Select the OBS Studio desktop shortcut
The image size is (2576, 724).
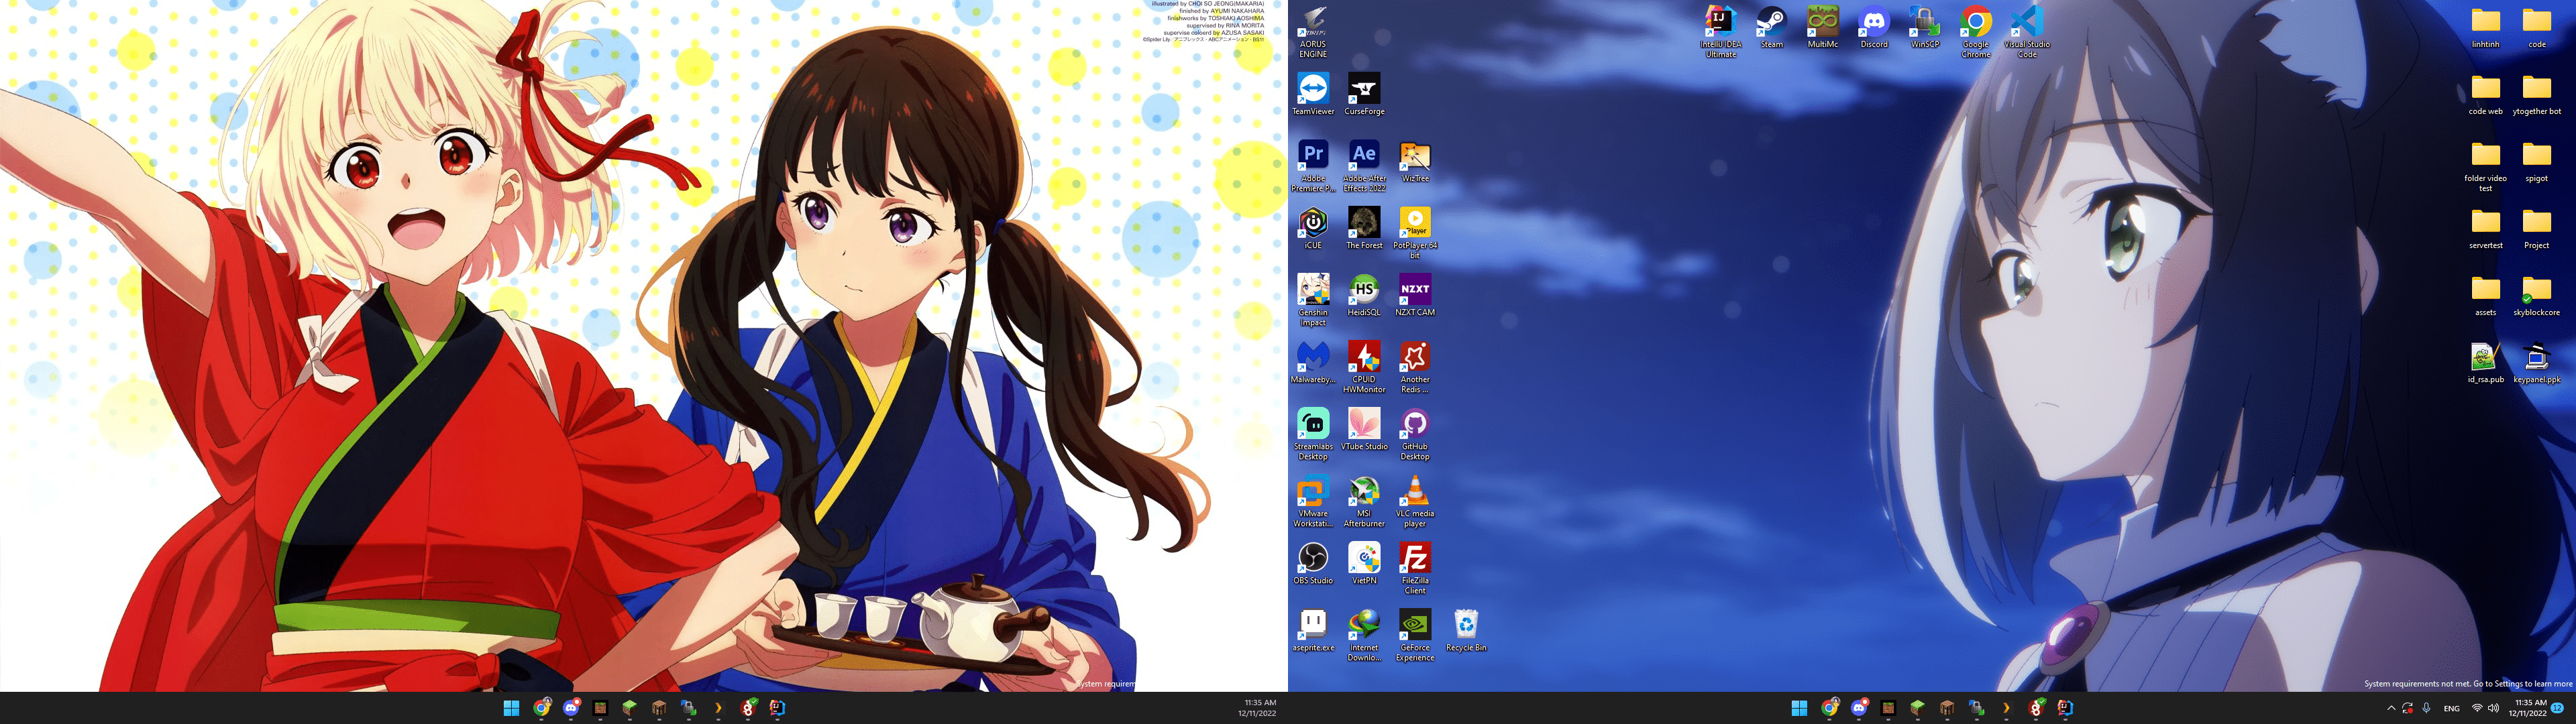(x=1312, y=559)
